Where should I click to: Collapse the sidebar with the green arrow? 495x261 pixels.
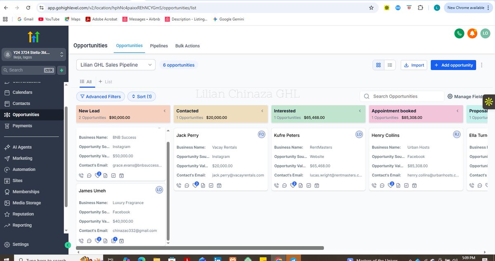(x=68, y=245)
